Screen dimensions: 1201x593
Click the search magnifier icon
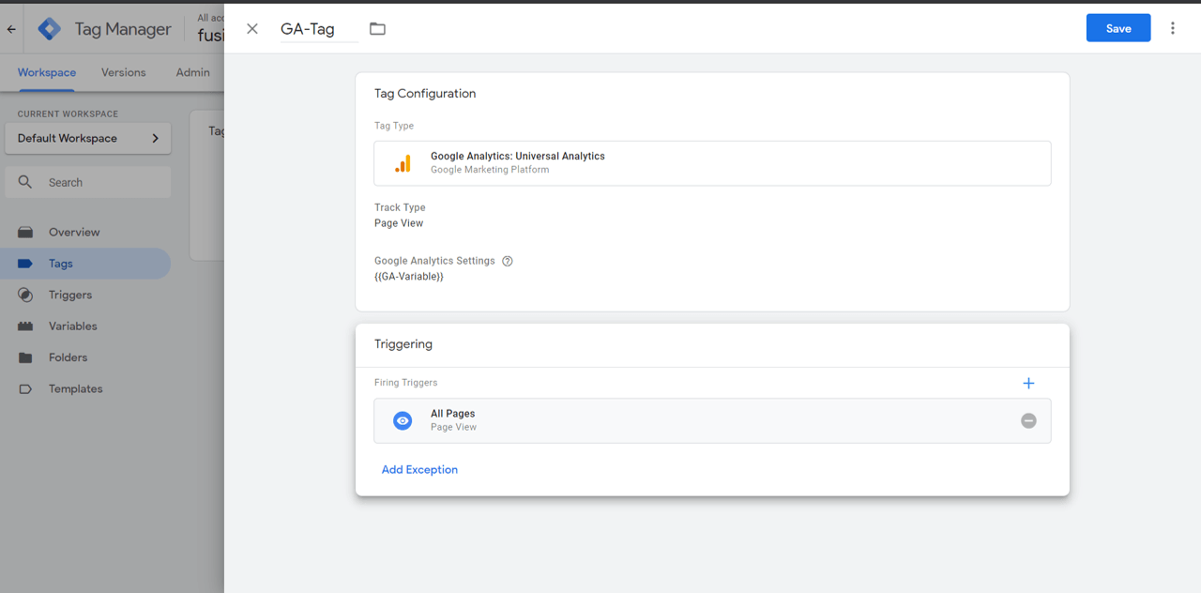point(25,182)
